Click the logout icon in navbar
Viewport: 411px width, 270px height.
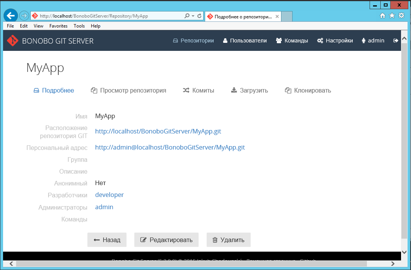396,41
